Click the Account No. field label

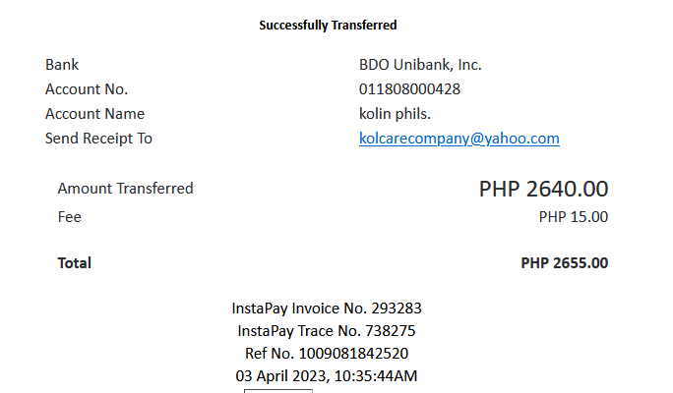87,89
